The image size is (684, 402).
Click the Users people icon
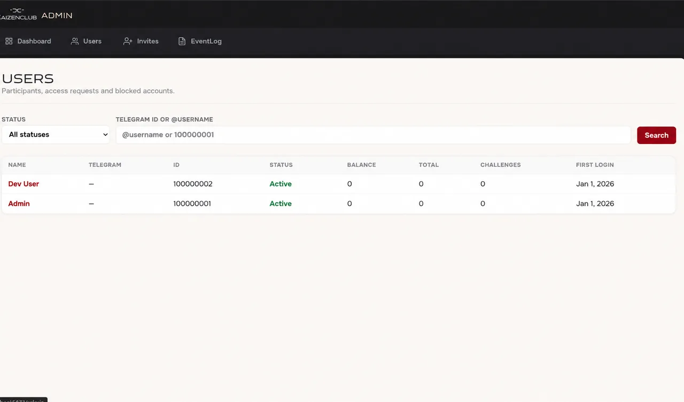coord(75,41)
